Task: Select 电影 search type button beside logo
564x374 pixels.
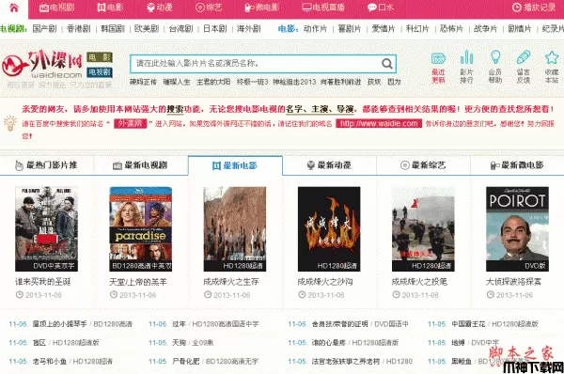Action: click(100, 57)
